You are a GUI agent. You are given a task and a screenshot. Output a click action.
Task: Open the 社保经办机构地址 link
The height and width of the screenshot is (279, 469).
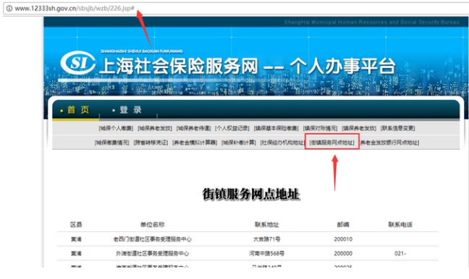[282, 142]
